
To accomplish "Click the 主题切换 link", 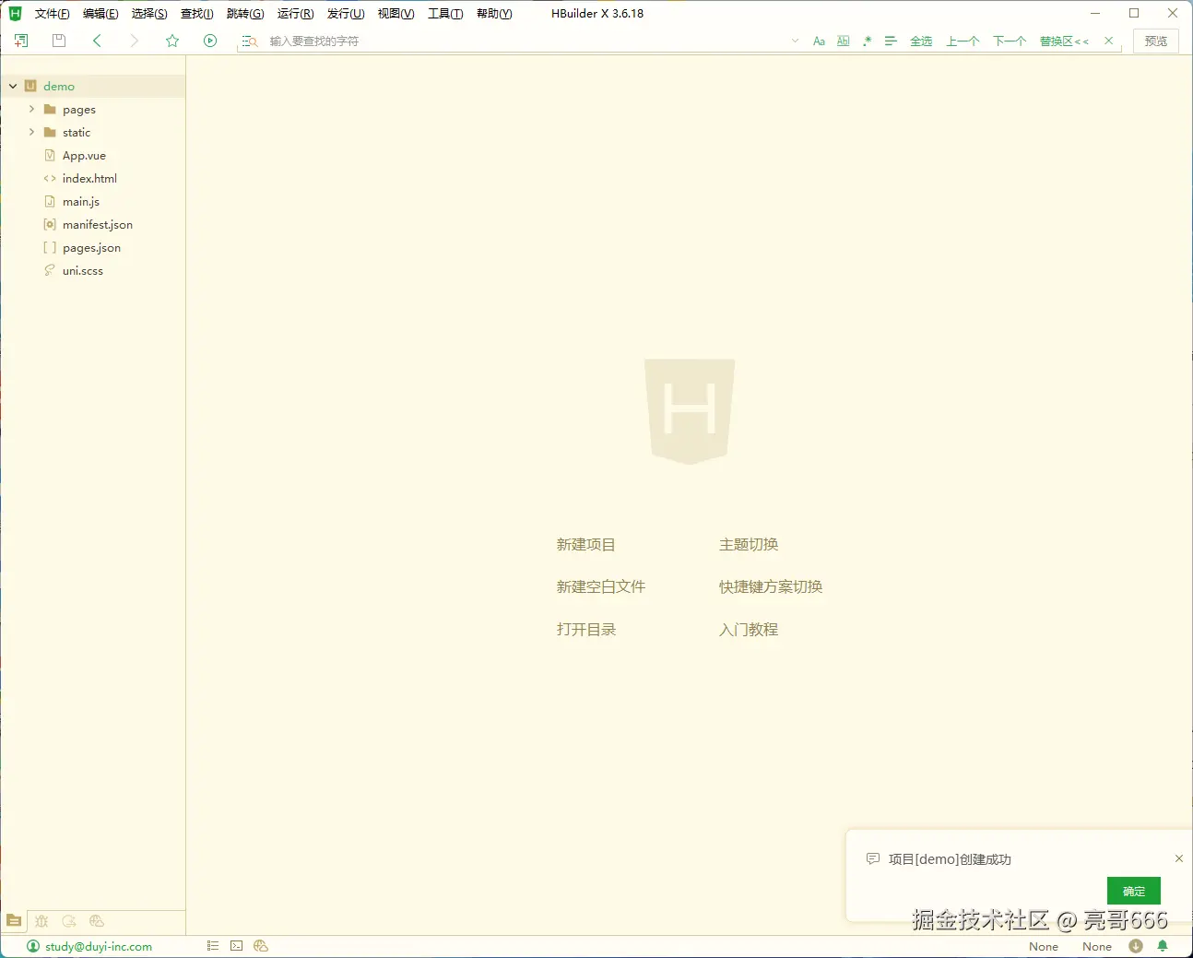I will 749,545.
